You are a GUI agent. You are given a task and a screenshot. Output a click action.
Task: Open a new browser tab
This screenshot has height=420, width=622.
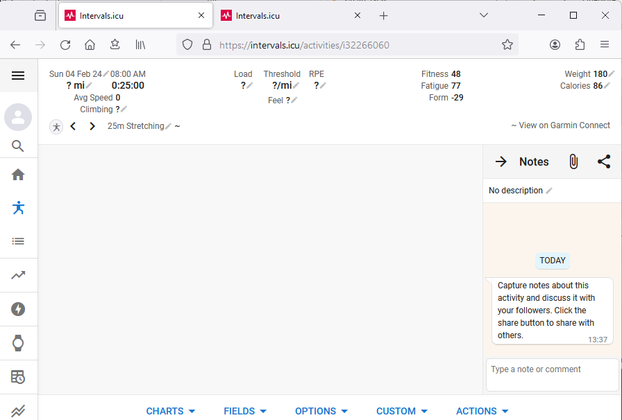(x=383, y=15)
